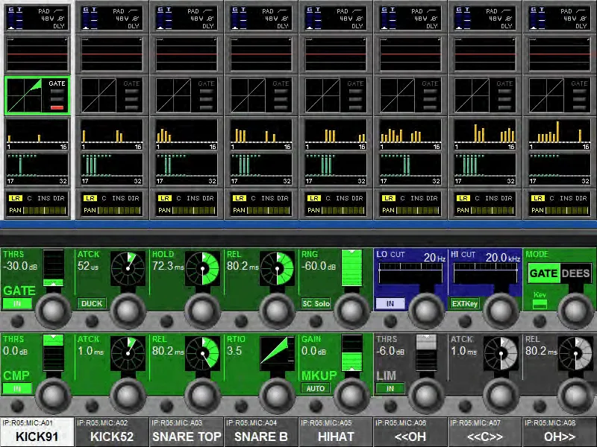Click the limiter threshold -6.0 dB meter
This screenshot has width=597, height=447.
pyautogui.click(x=426, y=353)
